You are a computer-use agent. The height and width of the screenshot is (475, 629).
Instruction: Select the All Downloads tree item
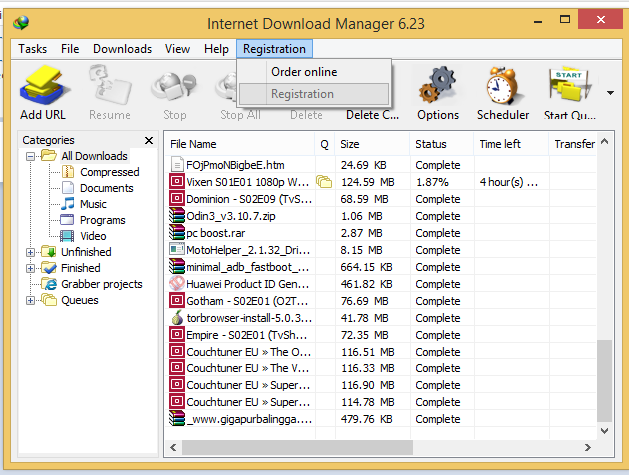[94, 156]
